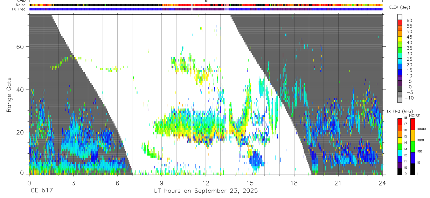430x198 pixels.
Task: Click the y-axis tick label '40'
Action: (x=20, y=89)
